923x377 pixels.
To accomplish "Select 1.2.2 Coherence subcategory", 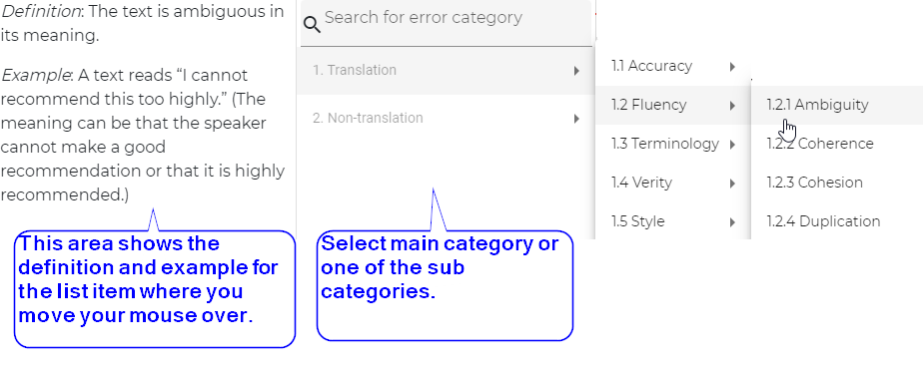I will point(837,144).
